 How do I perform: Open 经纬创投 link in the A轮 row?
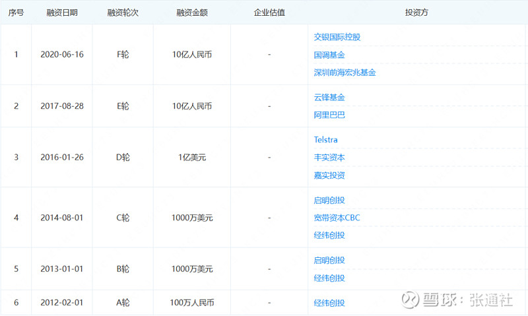point(329,303)
